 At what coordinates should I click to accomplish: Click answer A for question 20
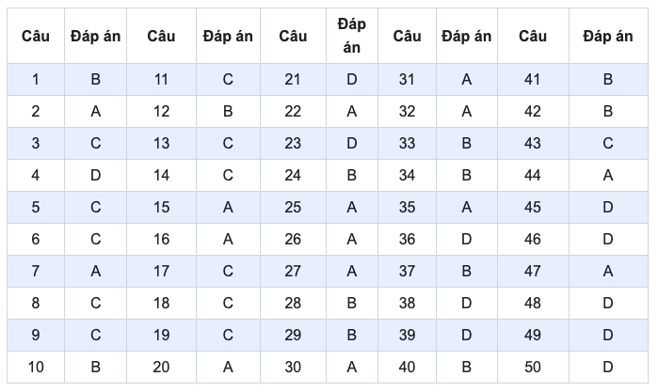228,368
